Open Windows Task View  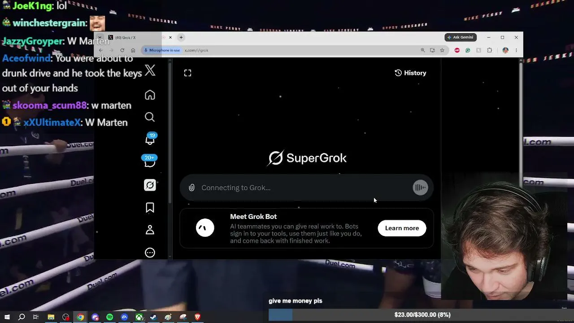(36, 317)
